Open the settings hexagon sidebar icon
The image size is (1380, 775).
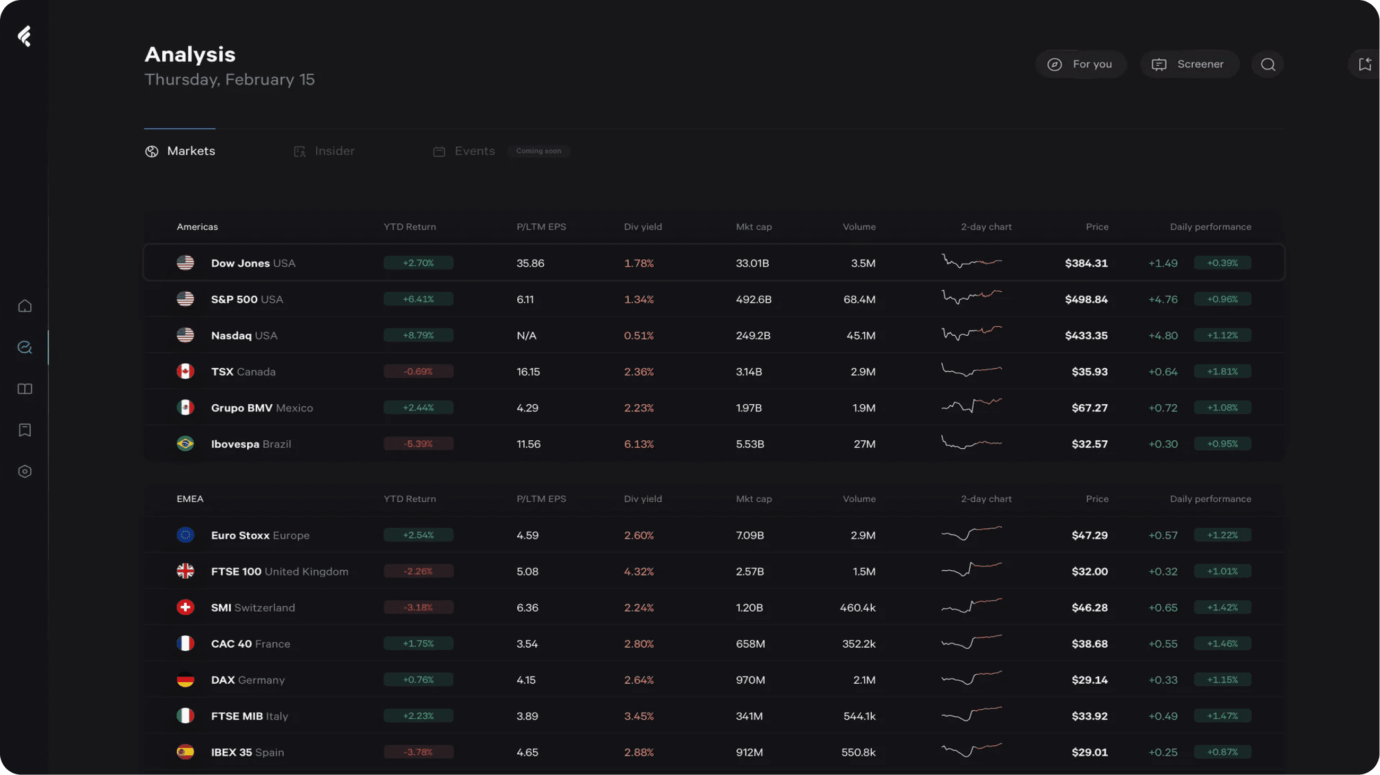click(24, 472)
